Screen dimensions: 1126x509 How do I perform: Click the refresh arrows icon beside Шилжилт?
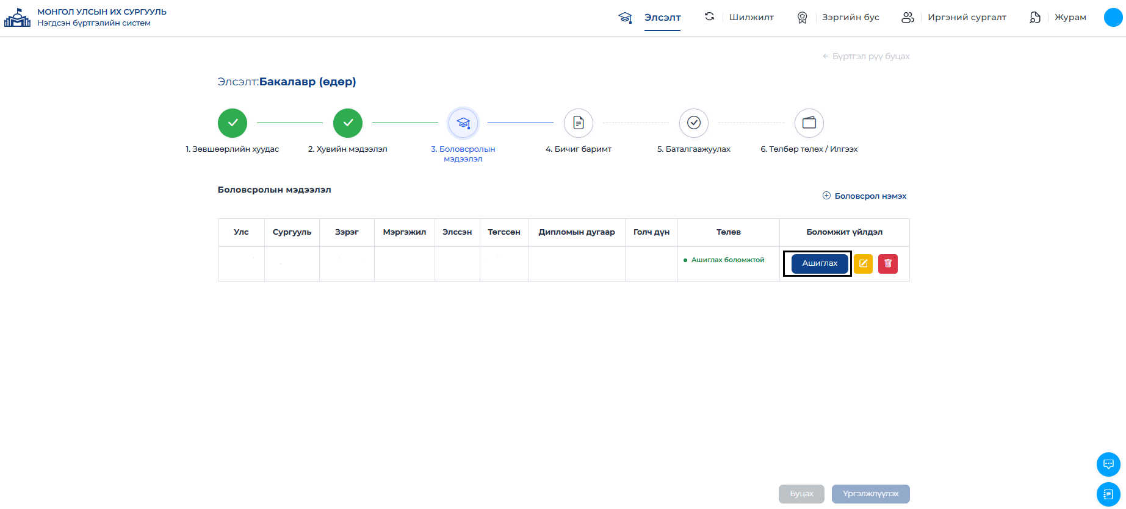pos(709,17)
